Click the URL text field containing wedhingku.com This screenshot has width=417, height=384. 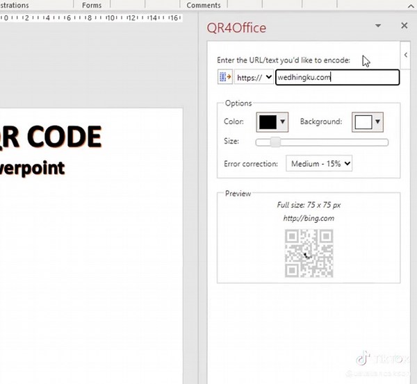[337, 77]
